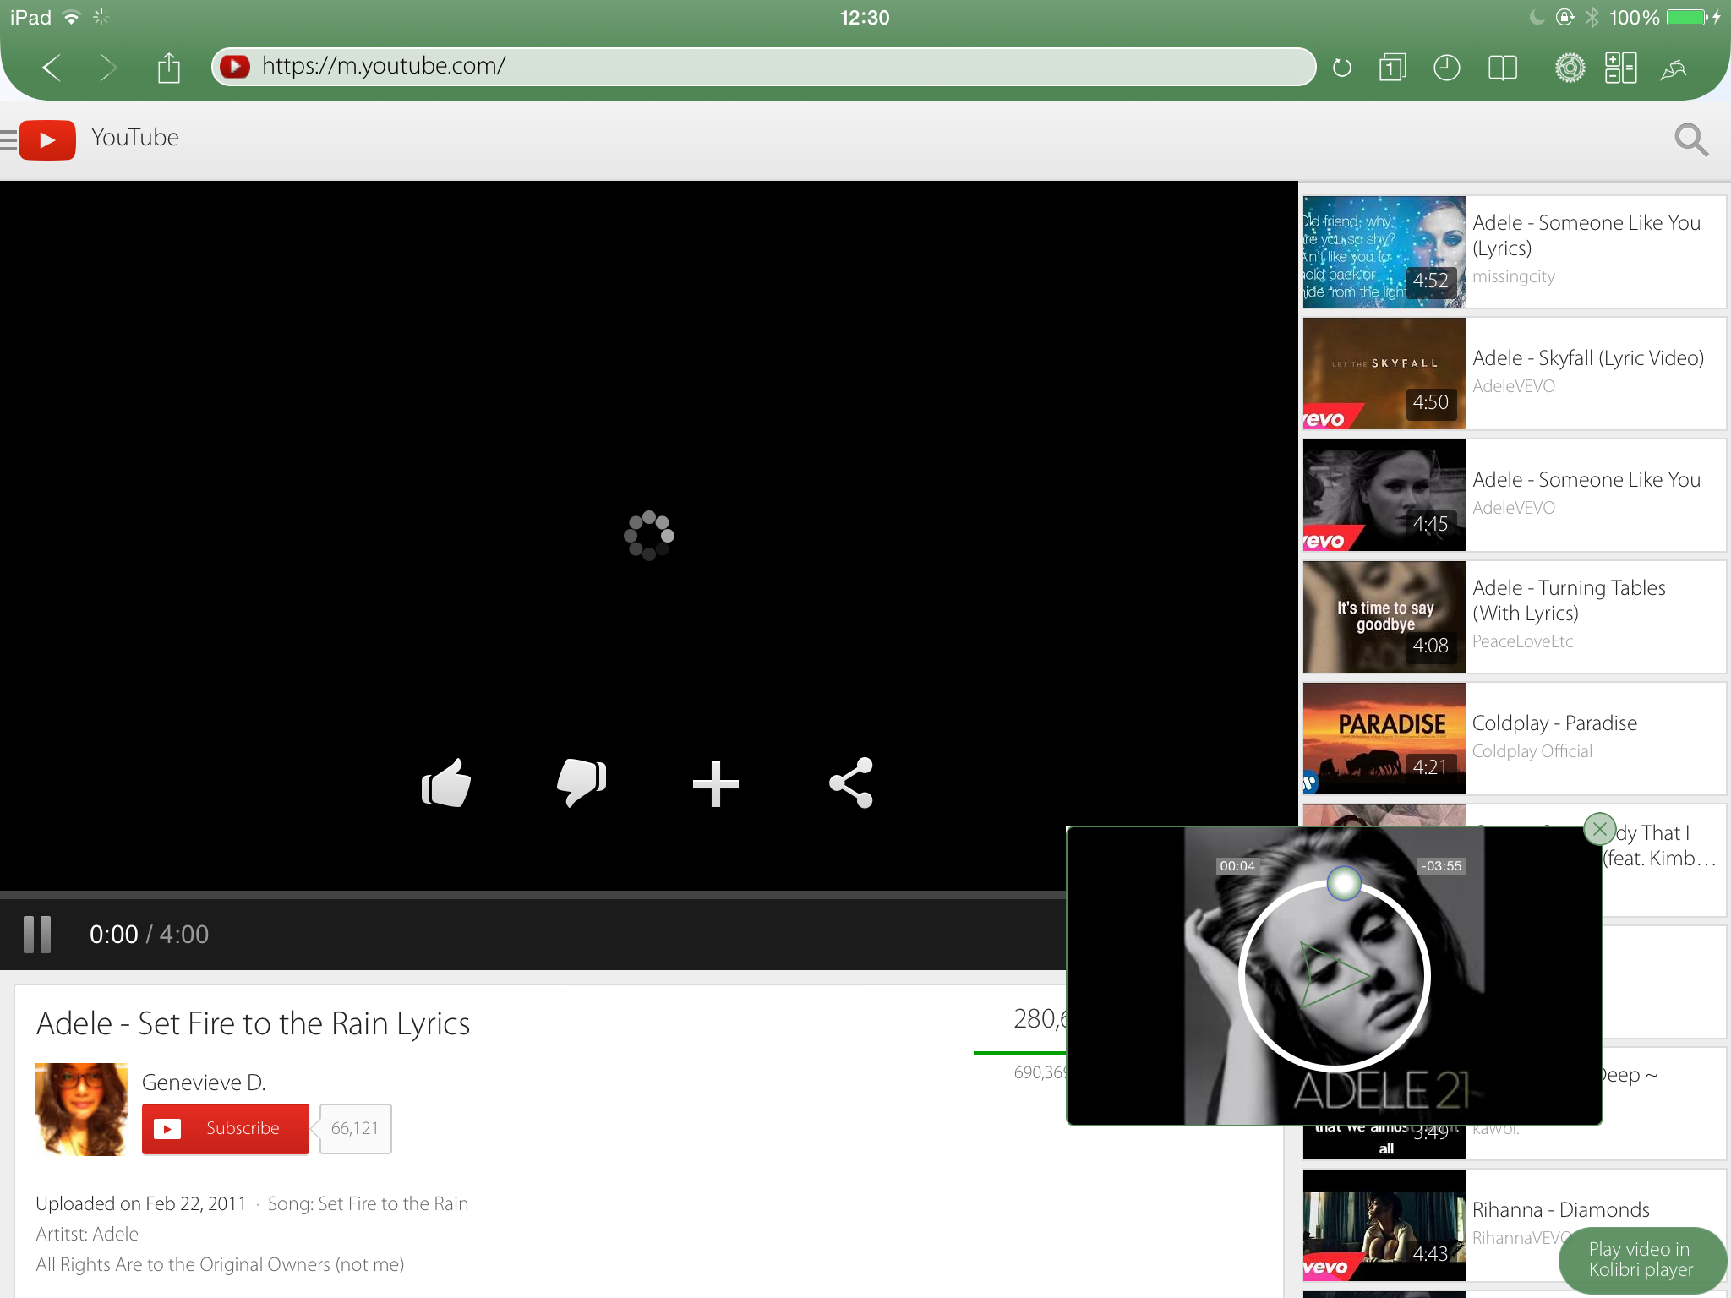Click the circular scrubber knob in mini player
Viewport: 1731px width, 1298px height.
[x=1344, y=883]
